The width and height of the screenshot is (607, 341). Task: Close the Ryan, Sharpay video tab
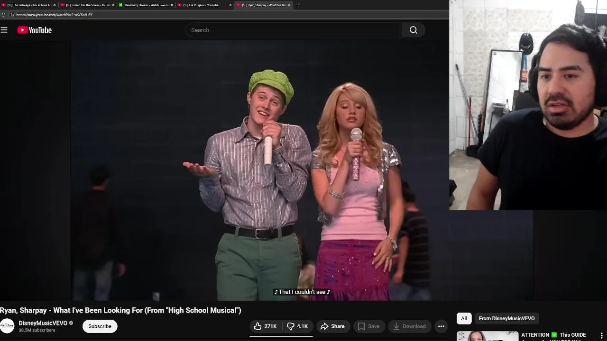[x=290, y=5]
